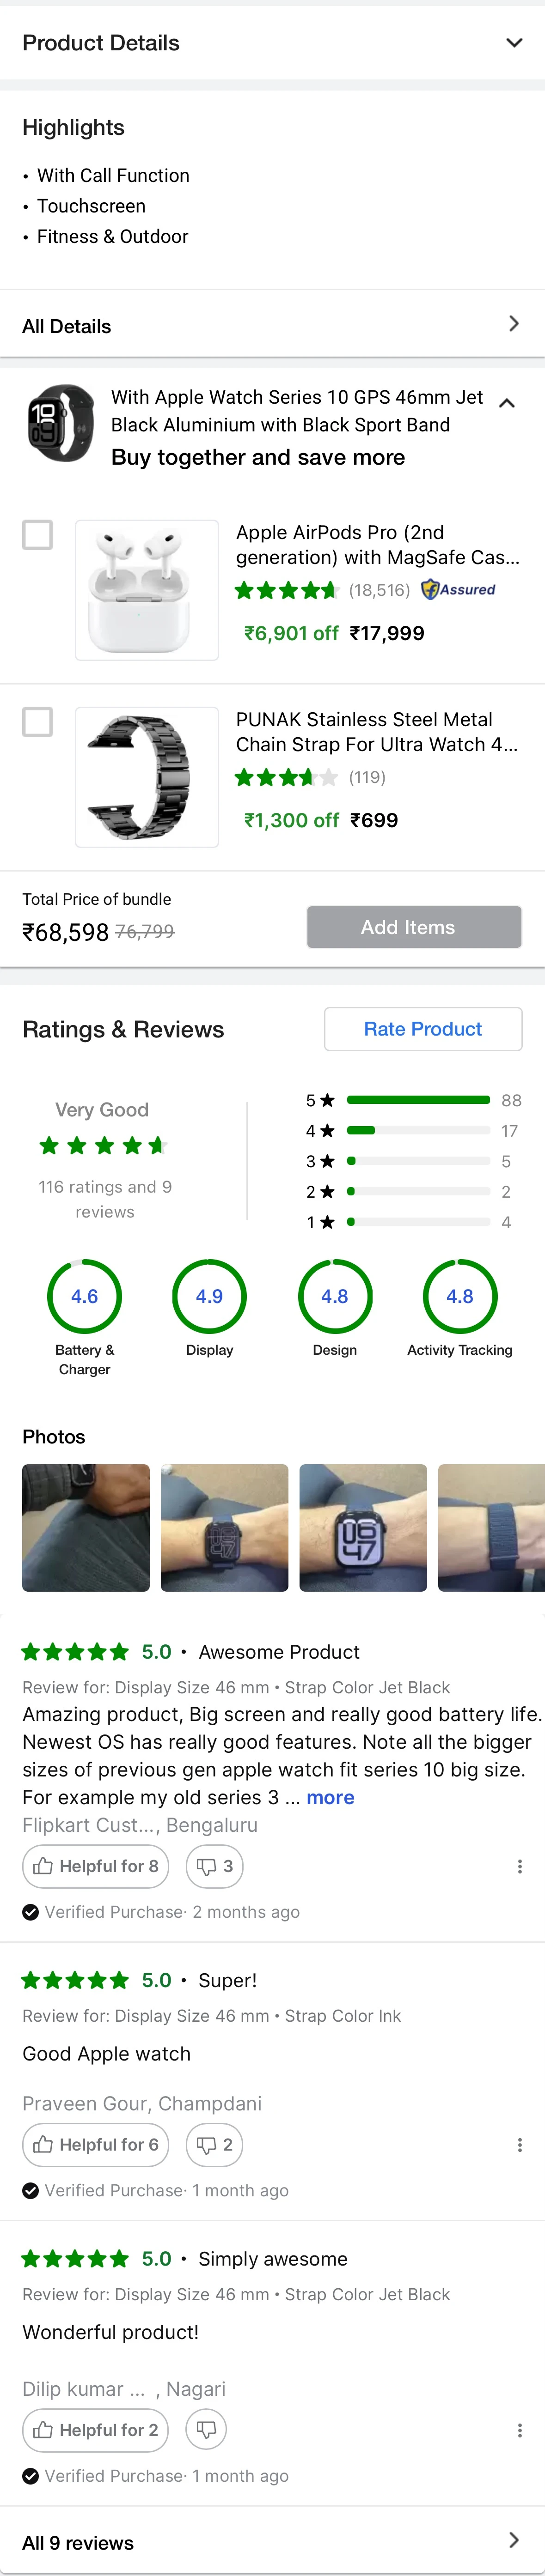The height and width of the screenshot is (2576, 545).
Task: Collapse the Buy together bundle section
Action: (x=507, y=403)
